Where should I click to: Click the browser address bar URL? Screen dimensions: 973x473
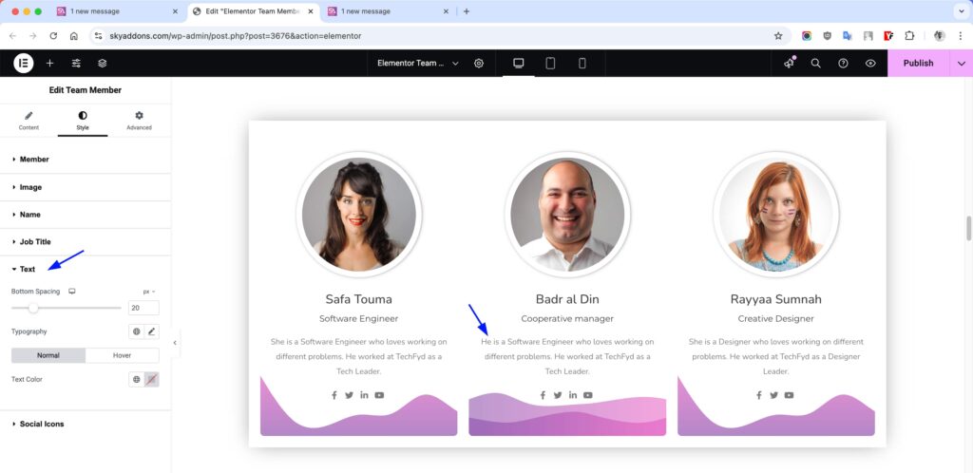point(236,36)
